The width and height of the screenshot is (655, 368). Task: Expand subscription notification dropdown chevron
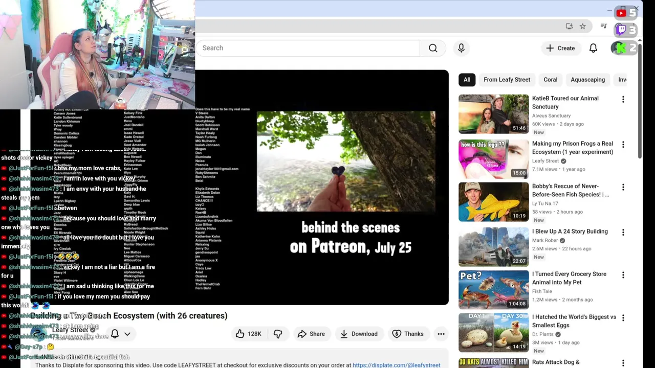coord(127,334)
